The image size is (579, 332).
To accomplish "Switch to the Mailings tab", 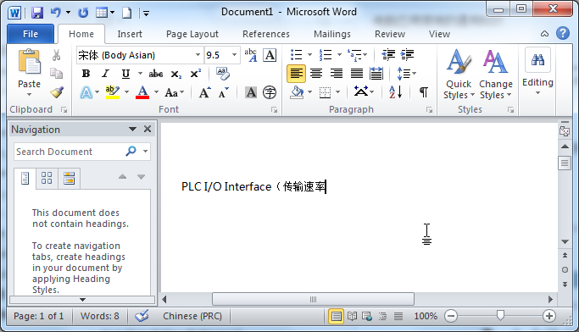I will tap(332, 34).
